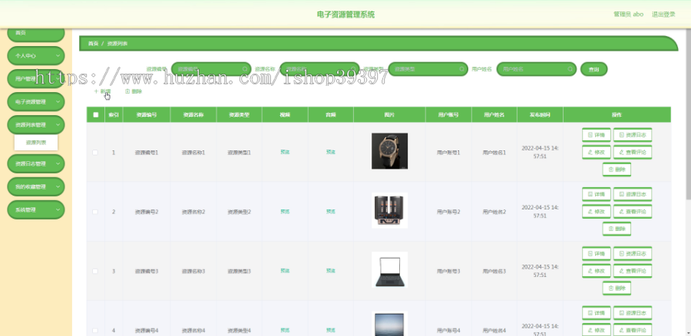Screen dimensions: 691x336
Task: Click the 视频 预览 link in row 3
Action: (285, 271)
